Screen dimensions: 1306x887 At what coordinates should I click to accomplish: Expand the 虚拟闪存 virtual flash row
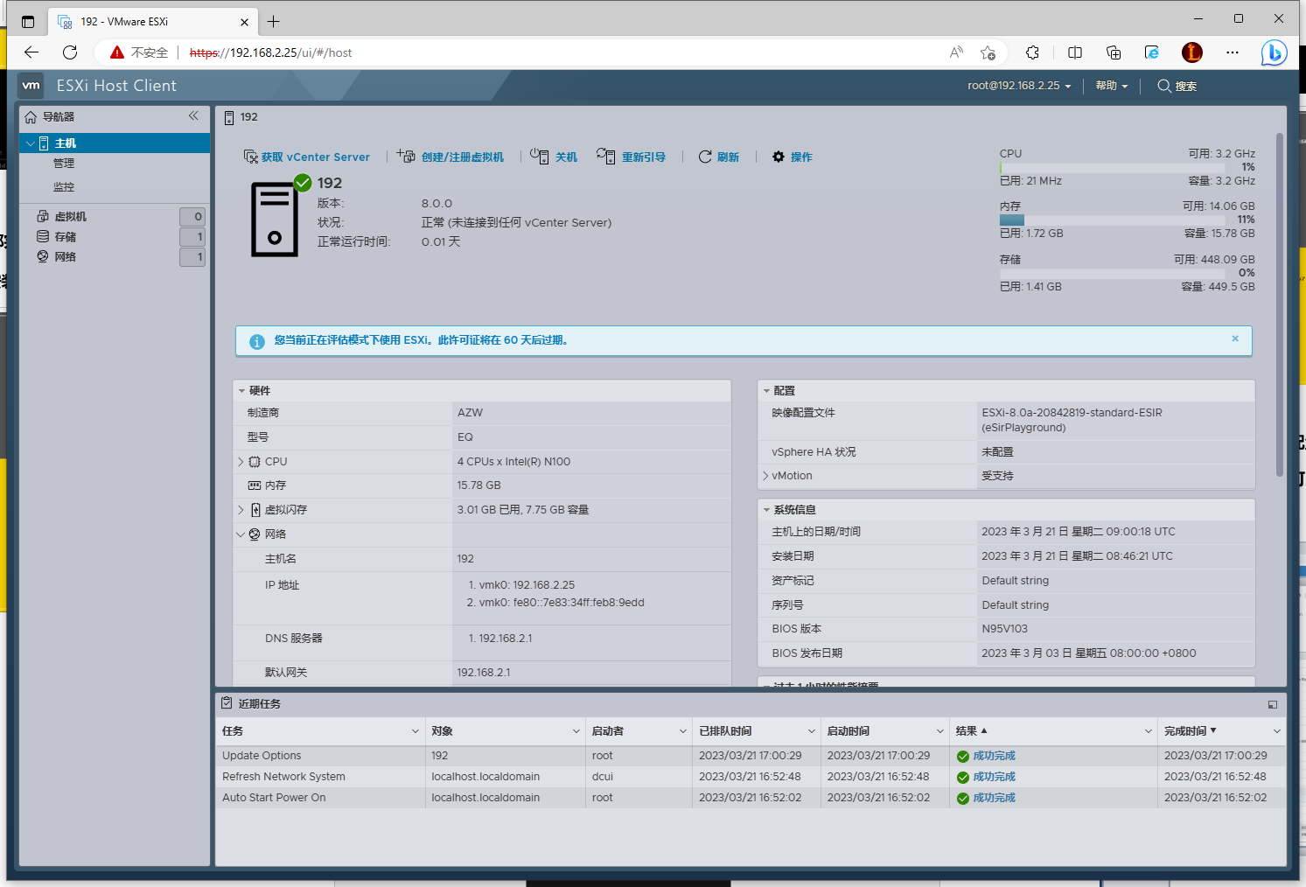pos(241,510)
